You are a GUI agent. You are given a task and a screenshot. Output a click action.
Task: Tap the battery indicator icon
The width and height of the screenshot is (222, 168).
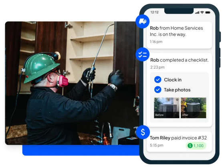[x=208, y=12]
